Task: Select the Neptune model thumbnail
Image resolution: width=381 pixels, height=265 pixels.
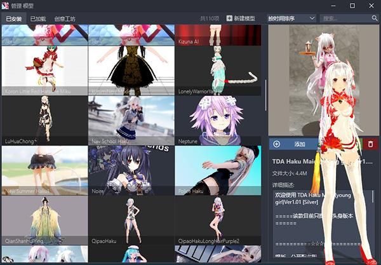Action: tap(218, 121)
